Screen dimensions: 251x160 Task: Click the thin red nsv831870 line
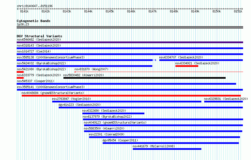pos(159,72)
